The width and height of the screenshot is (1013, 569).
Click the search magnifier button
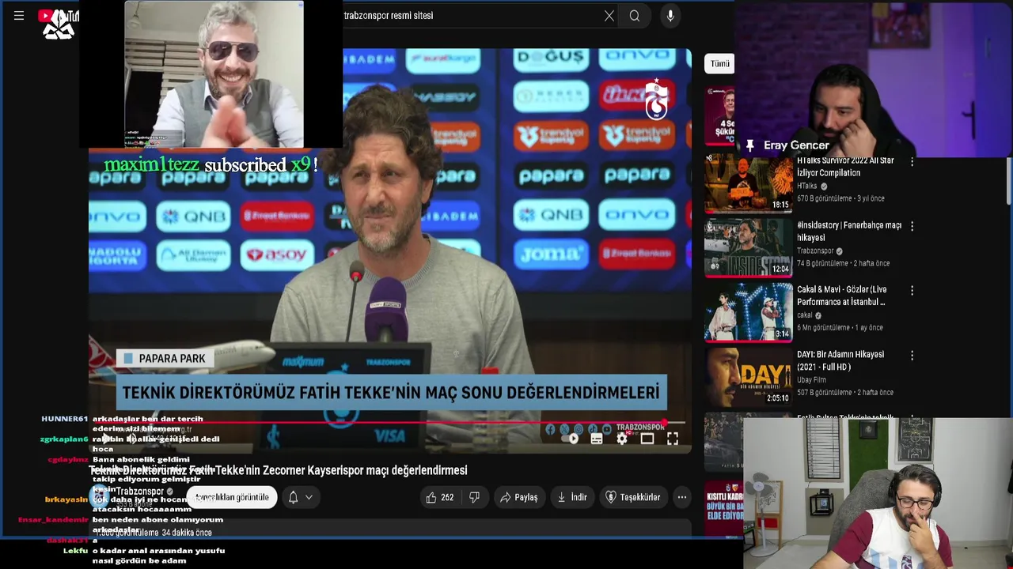[x=635, y=16]
